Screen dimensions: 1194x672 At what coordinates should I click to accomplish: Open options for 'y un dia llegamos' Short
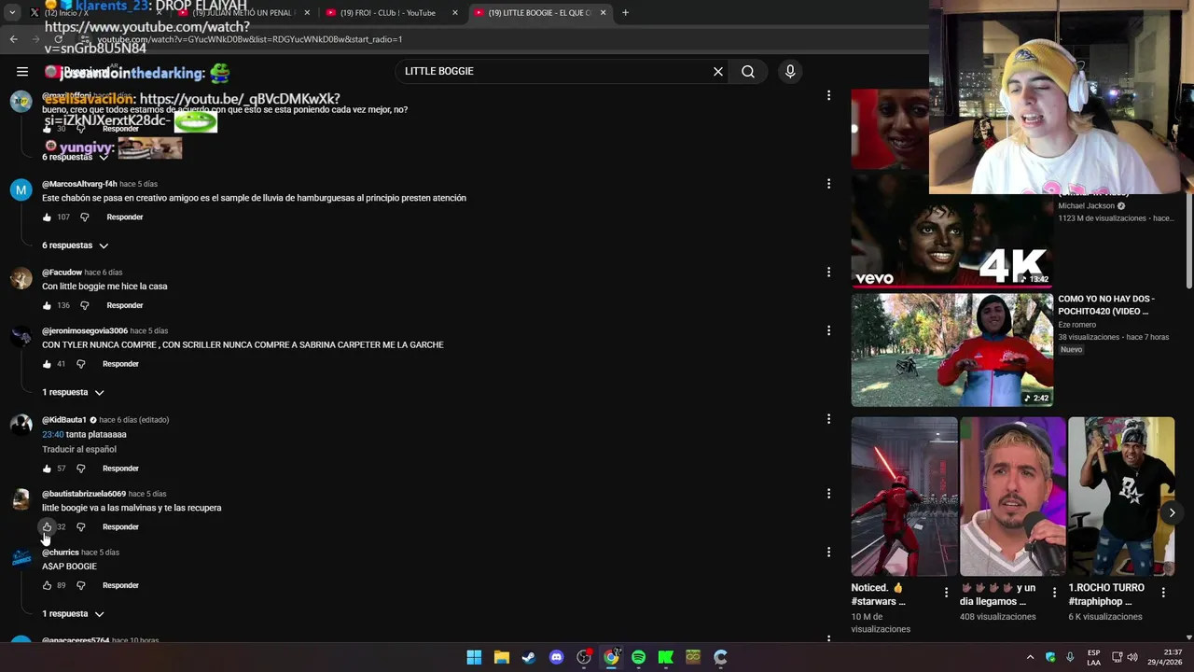[x=1054, y=593]
